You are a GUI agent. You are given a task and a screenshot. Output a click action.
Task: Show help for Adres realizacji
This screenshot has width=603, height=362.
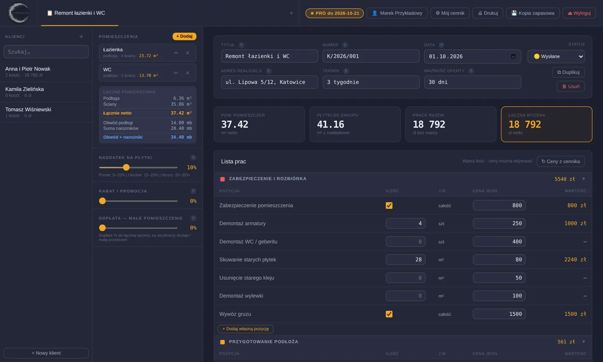(268, 71)
